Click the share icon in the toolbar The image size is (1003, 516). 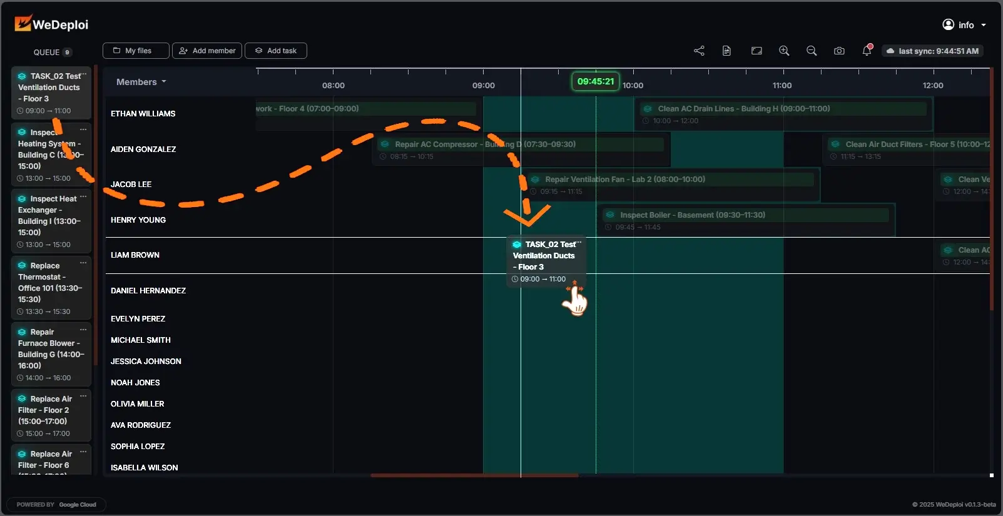tap(699, 51)
